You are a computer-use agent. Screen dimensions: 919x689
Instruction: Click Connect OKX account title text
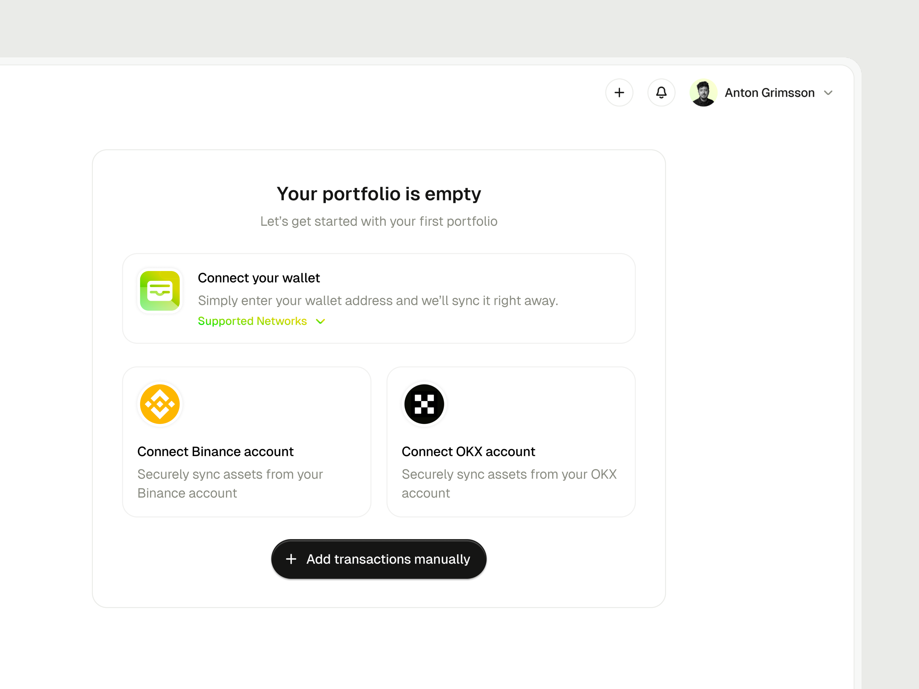tap(468, 452)
